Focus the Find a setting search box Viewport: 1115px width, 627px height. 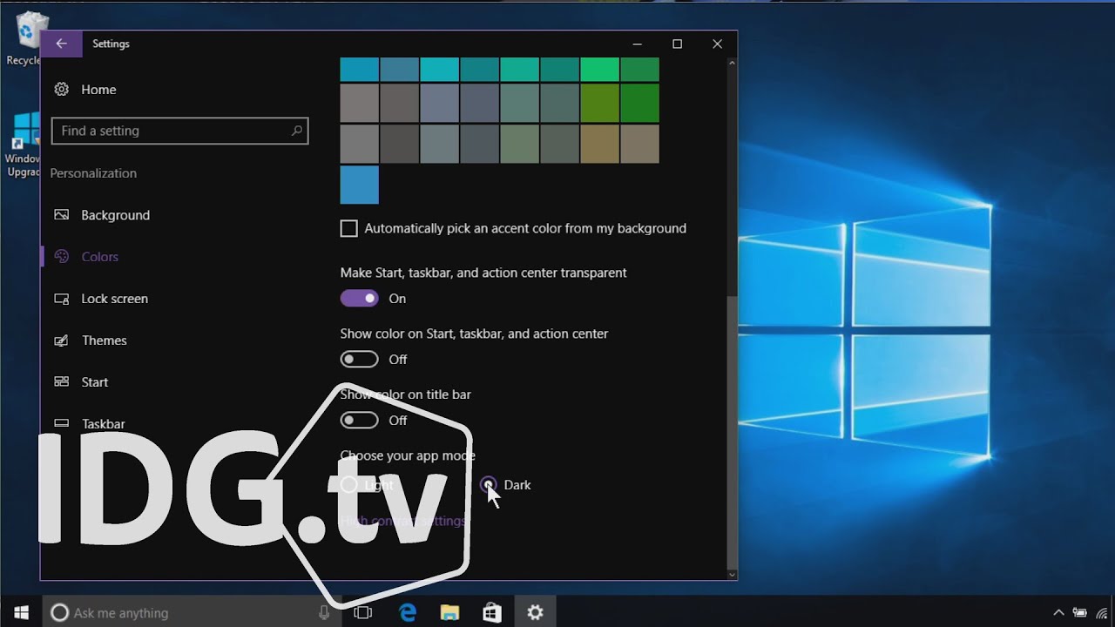coord(179,131)
